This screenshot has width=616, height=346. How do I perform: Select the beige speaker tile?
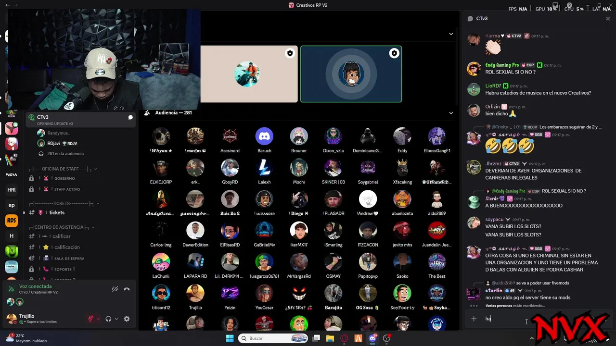(x=249, y=74)
